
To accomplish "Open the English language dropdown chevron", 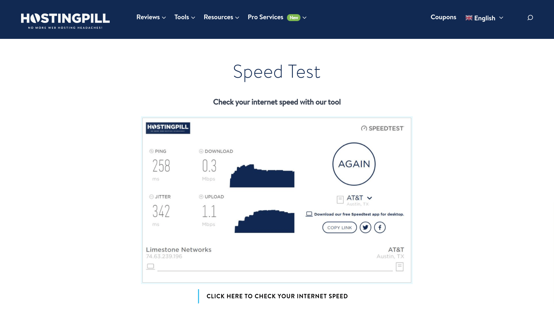I will (501, 18).
